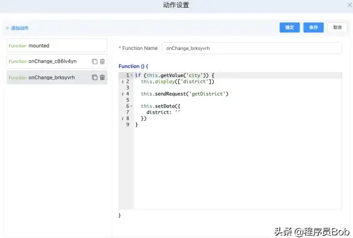Click the info marker on line 8

tap(122, 118)
